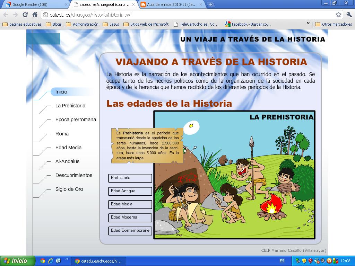This screenshot has width=355, height=266.
Task: Close the Google Reader tab
Action: point(66,4)
